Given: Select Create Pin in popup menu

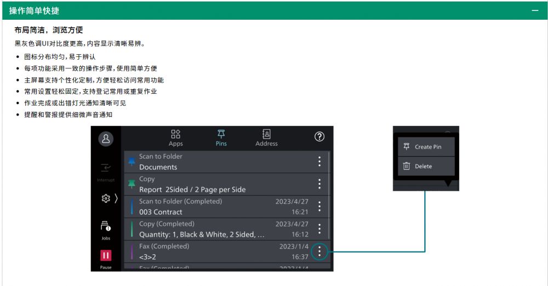Looking at the screenshot, I should pyautogui.click(x=427, y=147).
